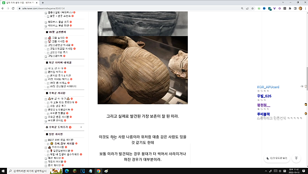Bookmark this page with the star icon

pyautogui.click(x=253, y=8)
